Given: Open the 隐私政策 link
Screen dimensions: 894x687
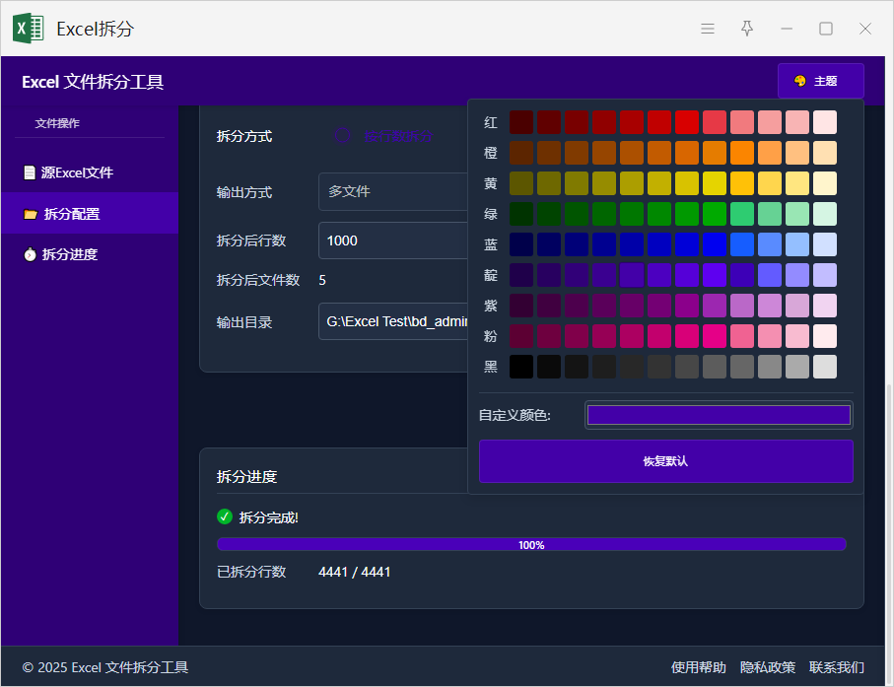Looking at the screenshot, I should 768,667.
